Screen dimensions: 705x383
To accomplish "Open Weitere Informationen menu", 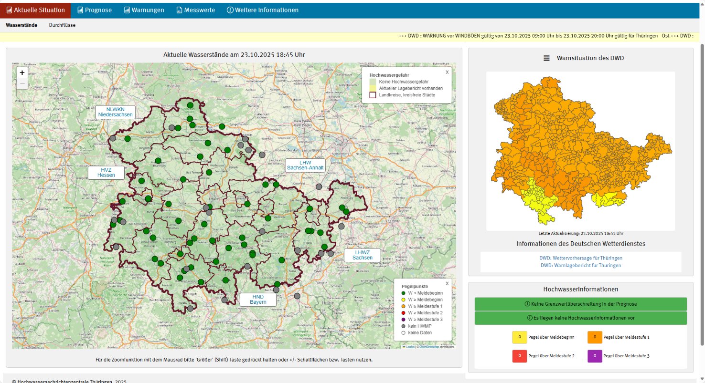I will click(x=262, y=10).
